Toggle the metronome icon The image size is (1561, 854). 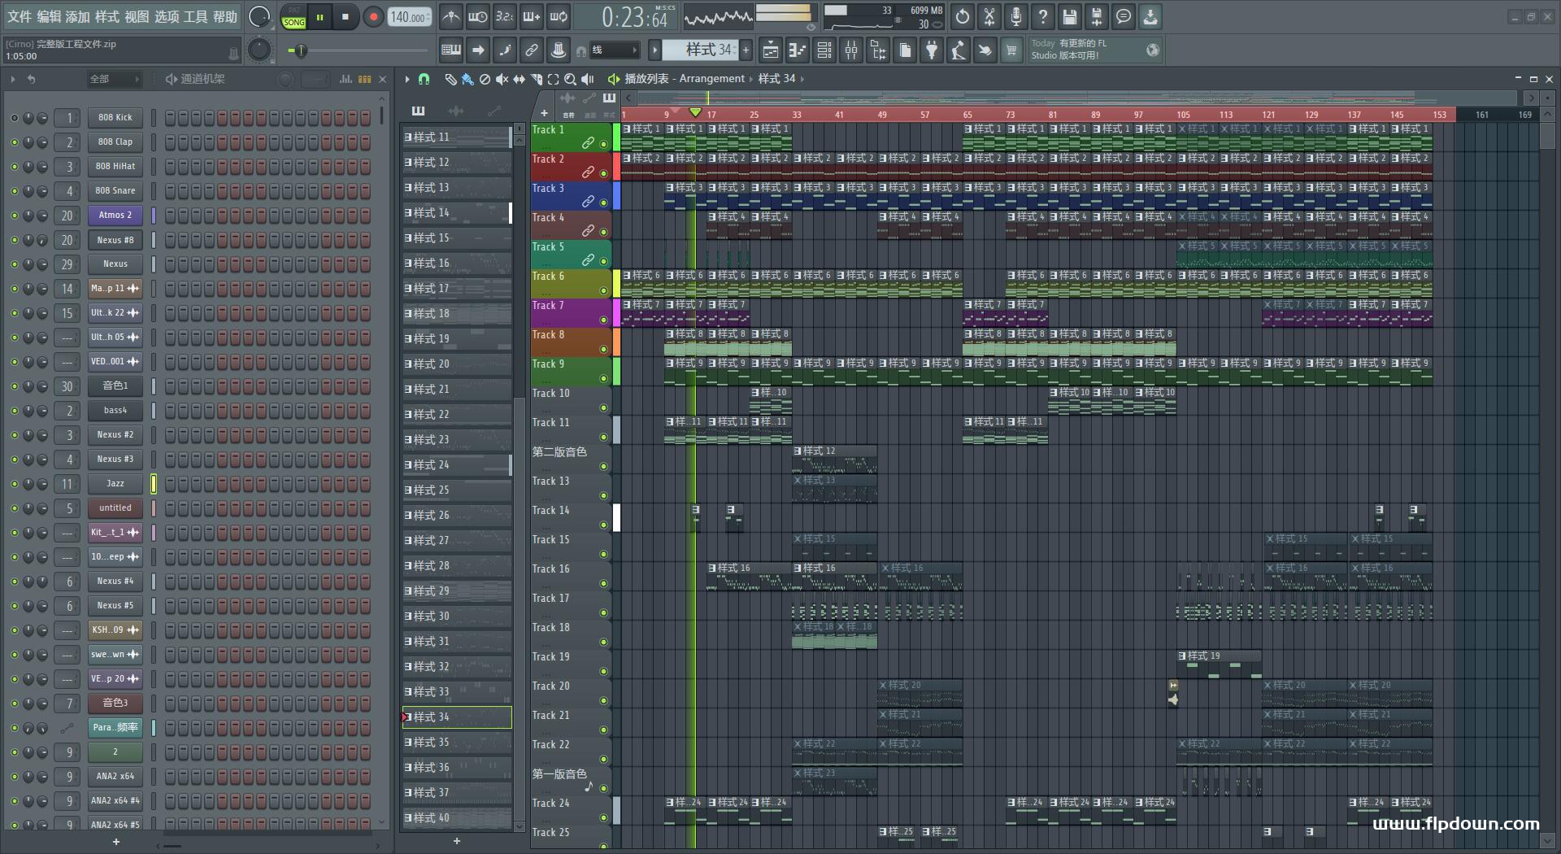coord(450,17)
